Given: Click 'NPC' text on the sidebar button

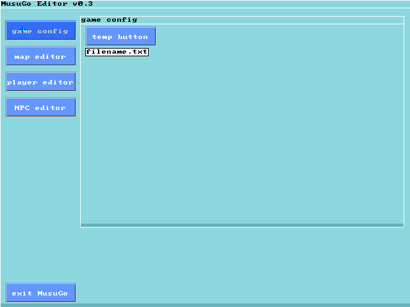Looking at the screenshot, I should point(22,107).
